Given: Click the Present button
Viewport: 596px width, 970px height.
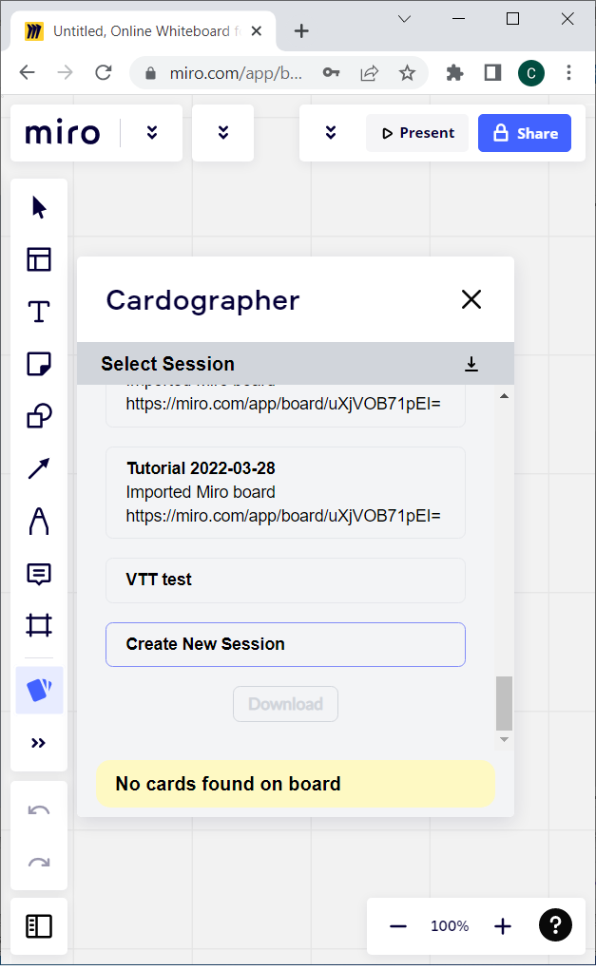Looking at the screenshot, I should 417,133.
